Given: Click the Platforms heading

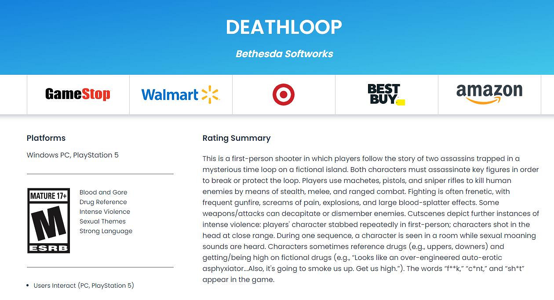Looking at the screenshot, I should [46, 138].
